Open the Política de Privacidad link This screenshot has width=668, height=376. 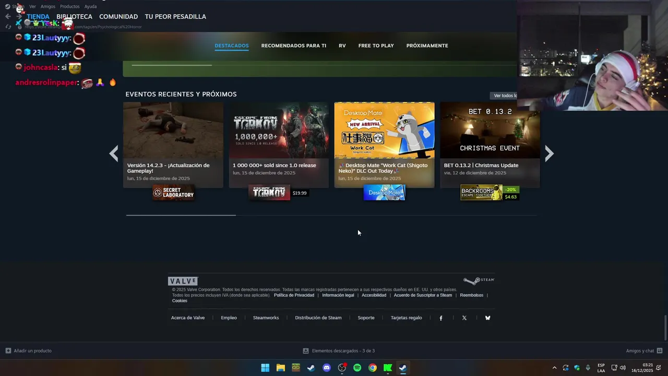click(x=294, y=295)
